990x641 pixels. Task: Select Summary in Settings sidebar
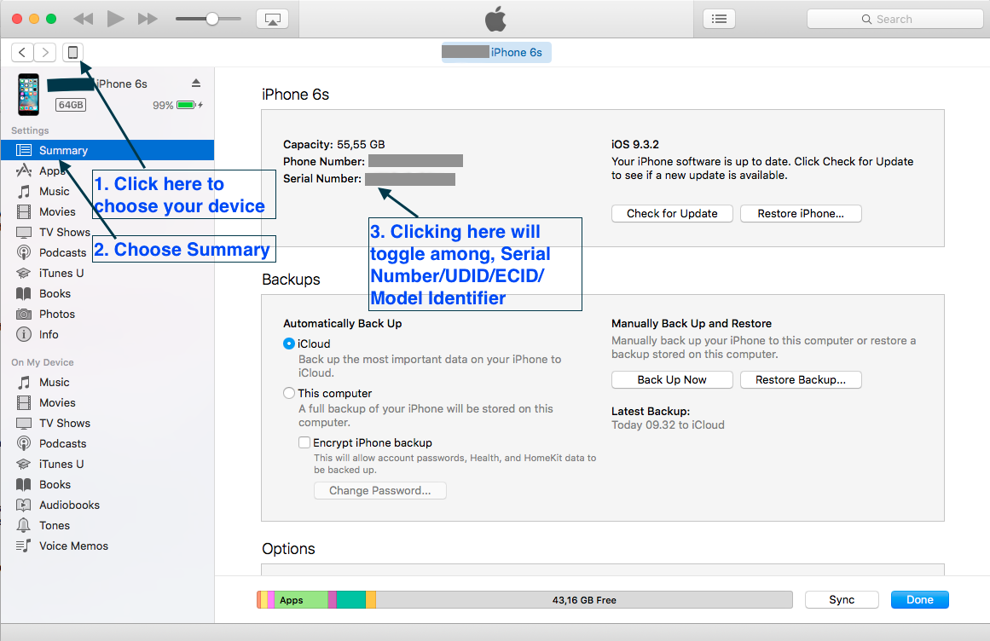(107, 150)
